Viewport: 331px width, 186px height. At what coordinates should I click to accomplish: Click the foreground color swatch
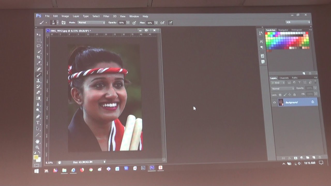35,157
